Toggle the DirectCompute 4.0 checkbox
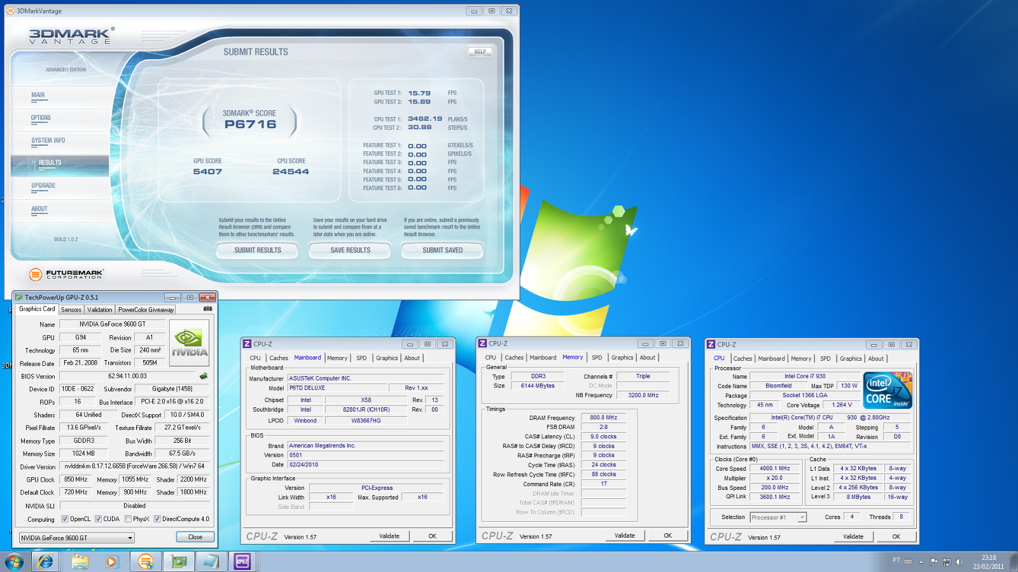Screen dimensions: 1018x572 [157, 519]
